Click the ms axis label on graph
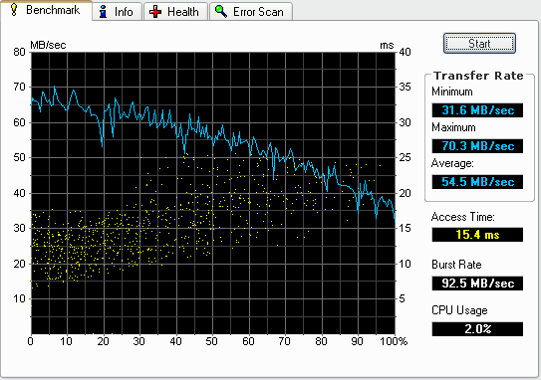The image size is (541, 380). (387, 45)
